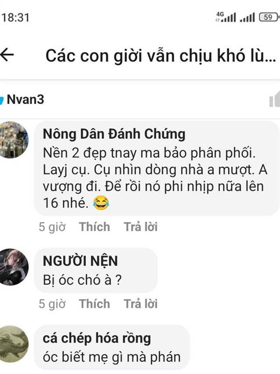Like Nông Dân Đánh Chứng's comment with Thích

tap(95, 227)
